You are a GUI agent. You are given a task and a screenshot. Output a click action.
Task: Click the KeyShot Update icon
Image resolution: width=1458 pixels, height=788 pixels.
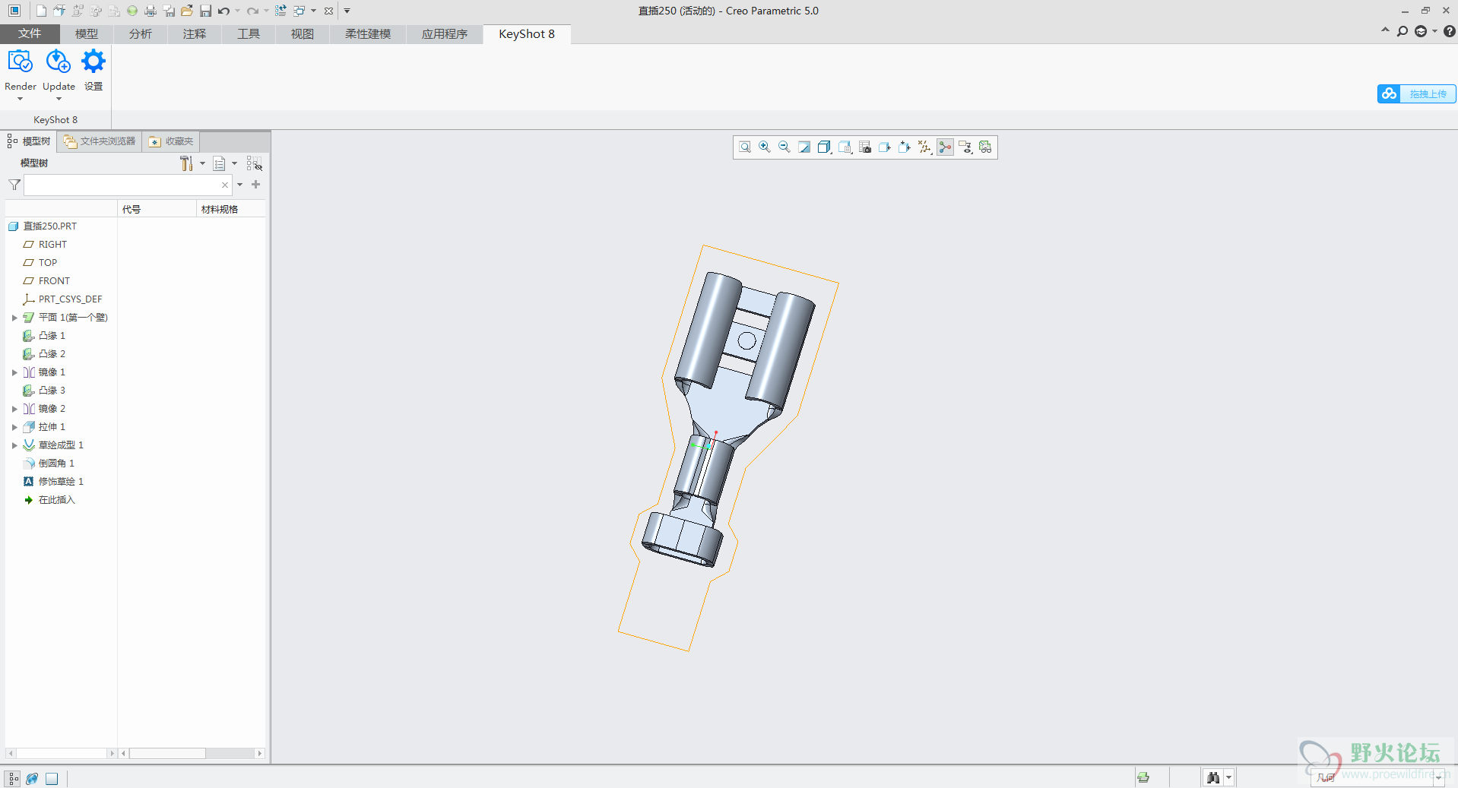click(58, 62)
